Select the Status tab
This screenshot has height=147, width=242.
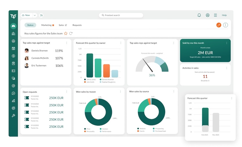[30, 25]
